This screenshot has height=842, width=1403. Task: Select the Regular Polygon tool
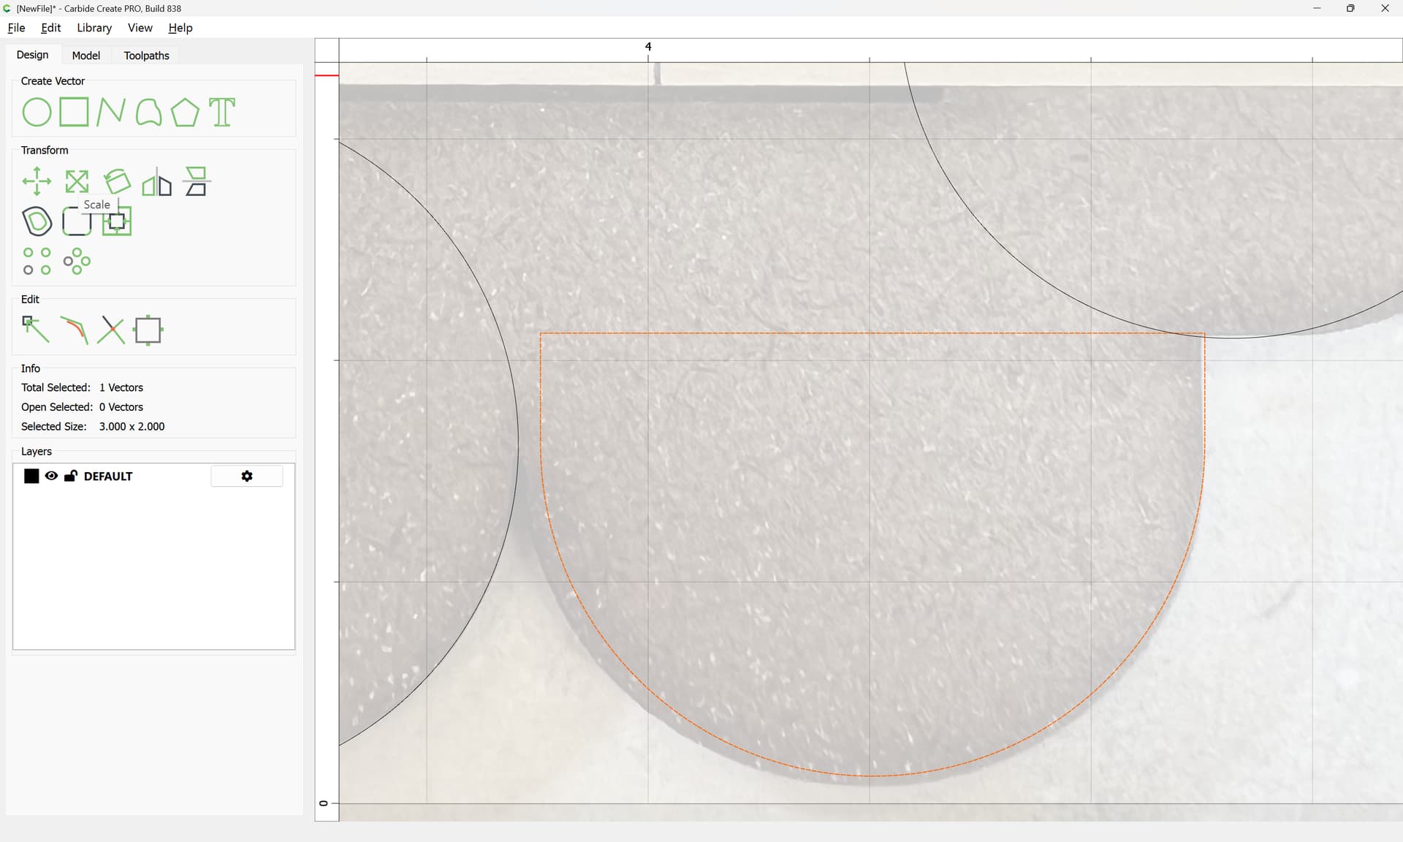pyautogui.click(x=185, y=113)
